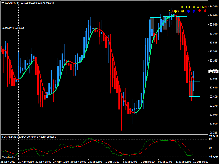This screenshot has height=164, width=219.
Task: Open the chart menu triangle beside AUDJPY,H4
Action: coord(2,3)
